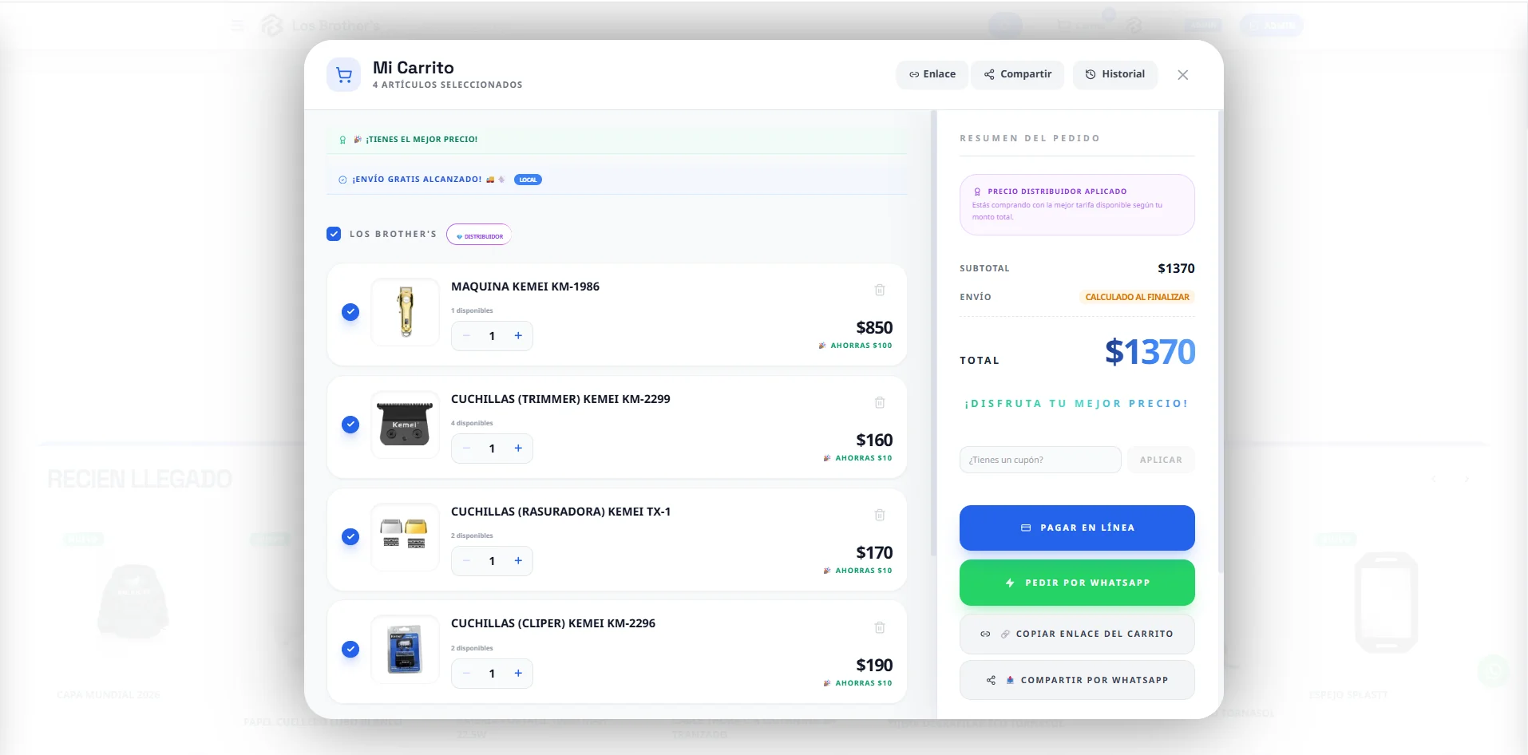
Task: Click the $1370 total amount
Action: click(x=1150, y=352)
